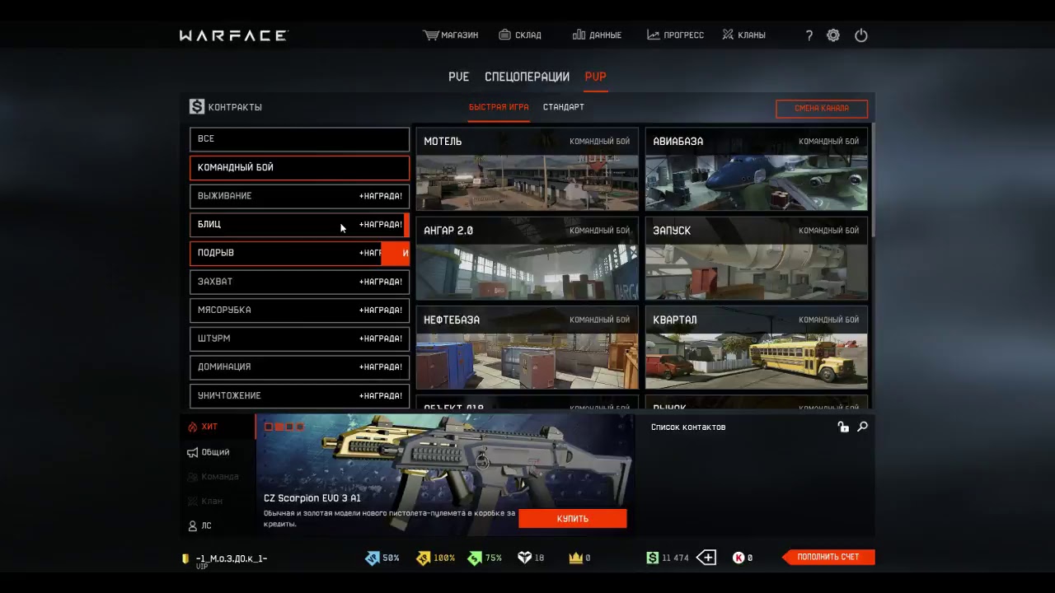Image resolution: width=1055 pixels, height=593 pixels.
Task: Select the Уничтожение mode filter
Action: (299, 396)
